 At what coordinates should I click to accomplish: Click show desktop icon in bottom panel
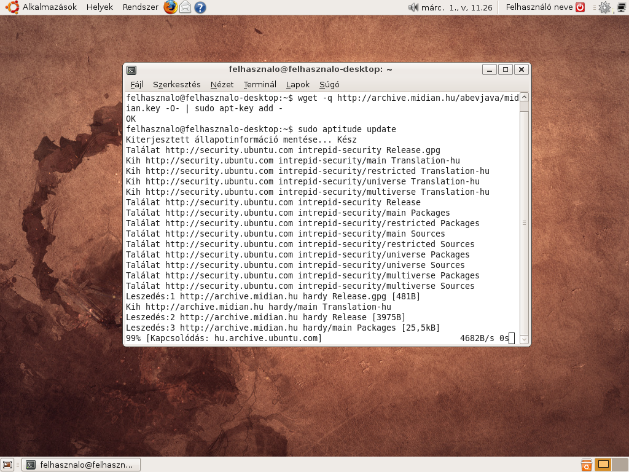(7, 465)
